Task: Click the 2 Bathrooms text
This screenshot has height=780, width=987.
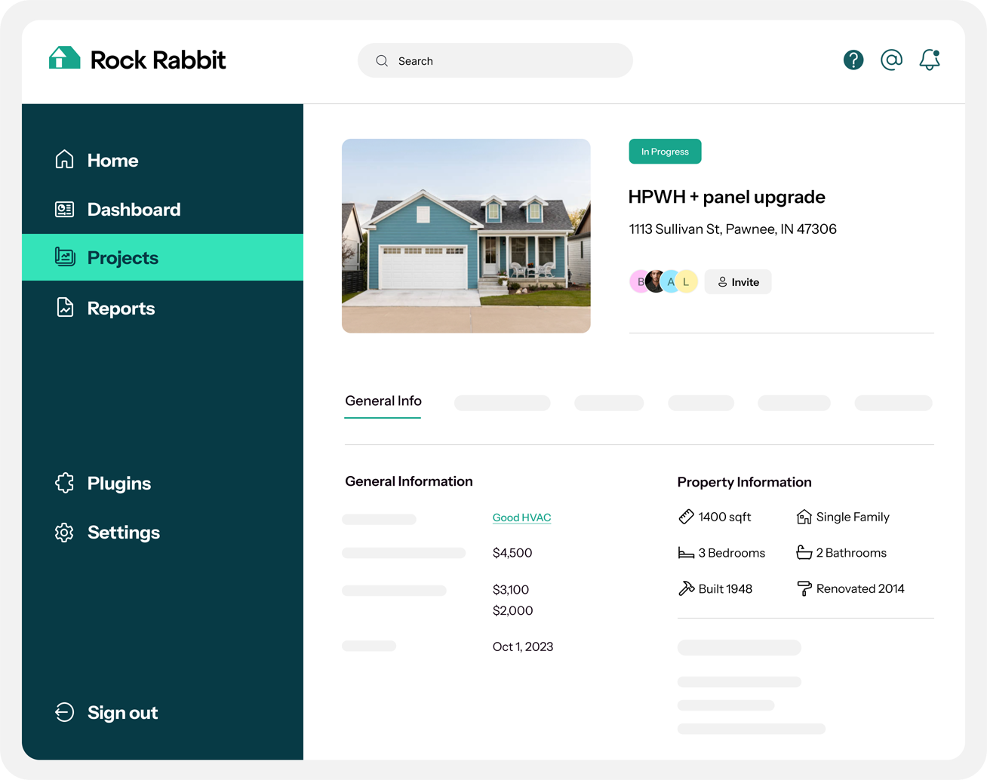Action: click(851, 553)
